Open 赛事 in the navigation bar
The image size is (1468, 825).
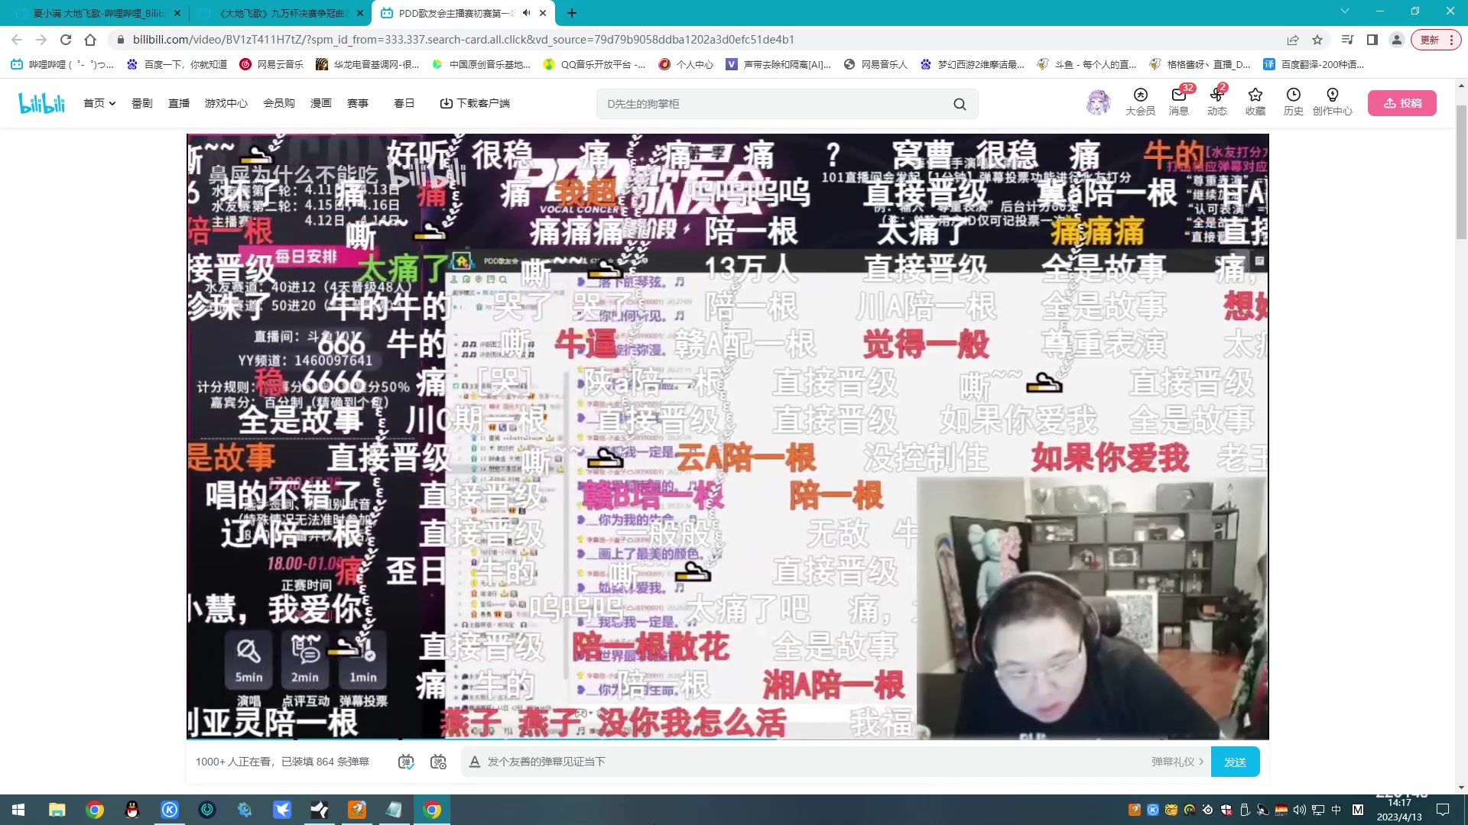pos(358,103)
